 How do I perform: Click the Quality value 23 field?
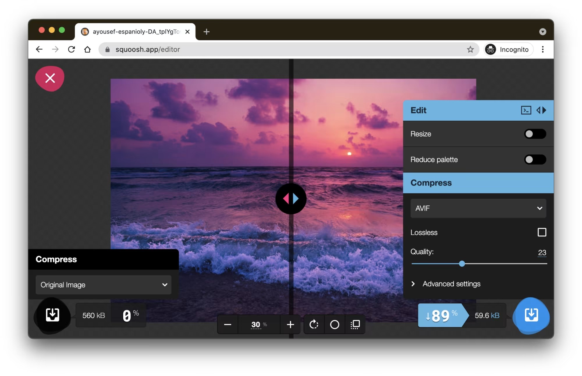542,252
